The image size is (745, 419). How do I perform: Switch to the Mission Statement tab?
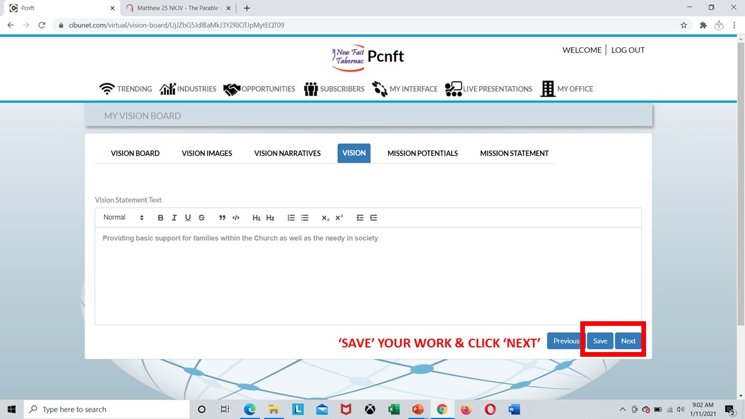tap(514, 153)
